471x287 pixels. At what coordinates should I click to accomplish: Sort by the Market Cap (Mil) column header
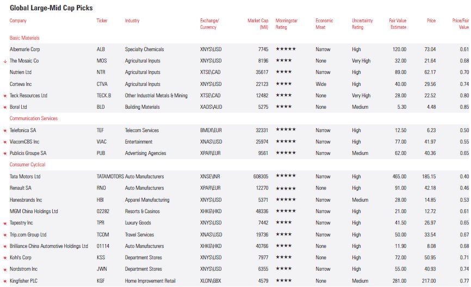258,23
